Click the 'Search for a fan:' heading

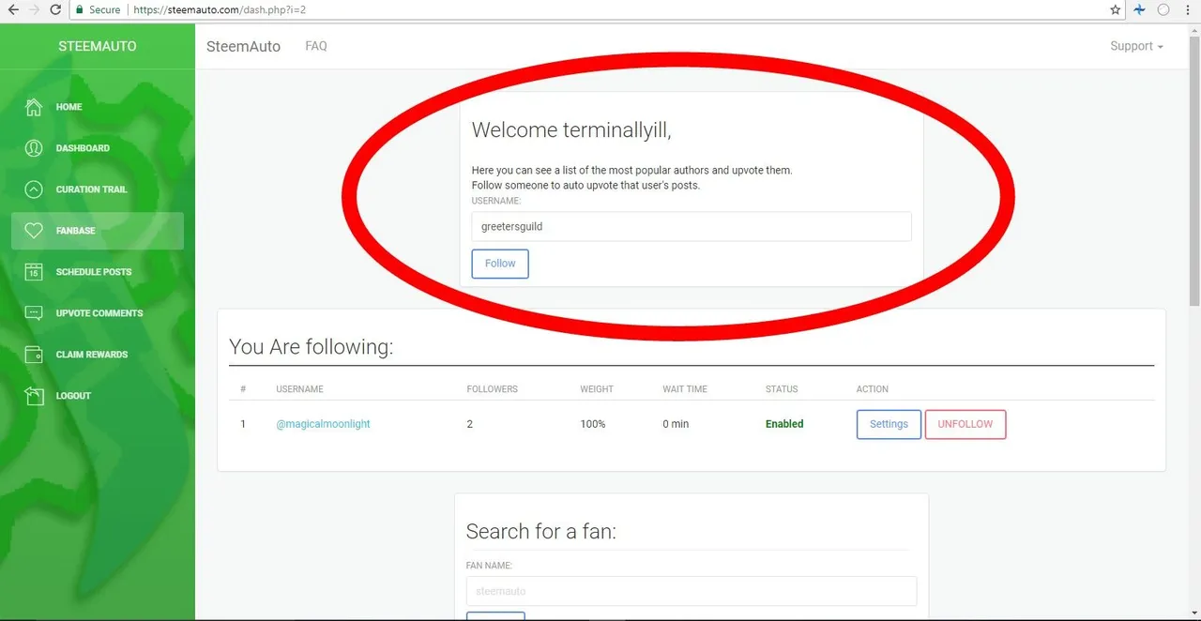click(x=541, y=531)
